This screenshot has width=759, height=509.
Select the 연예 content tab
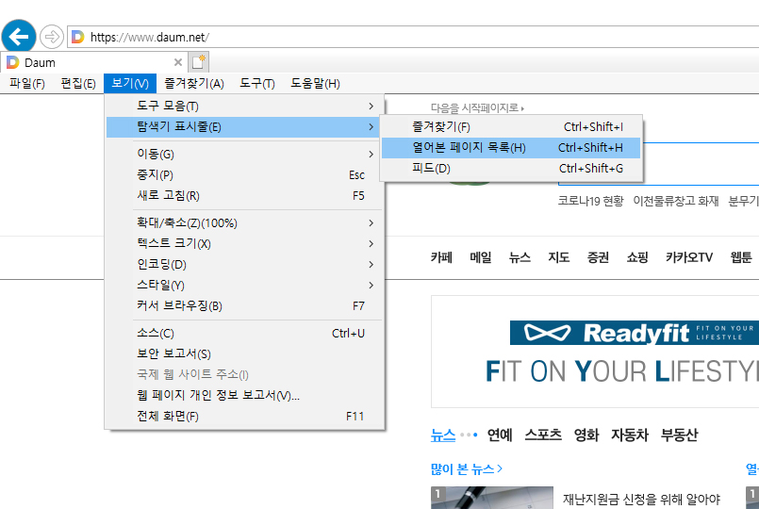(500, 435)
